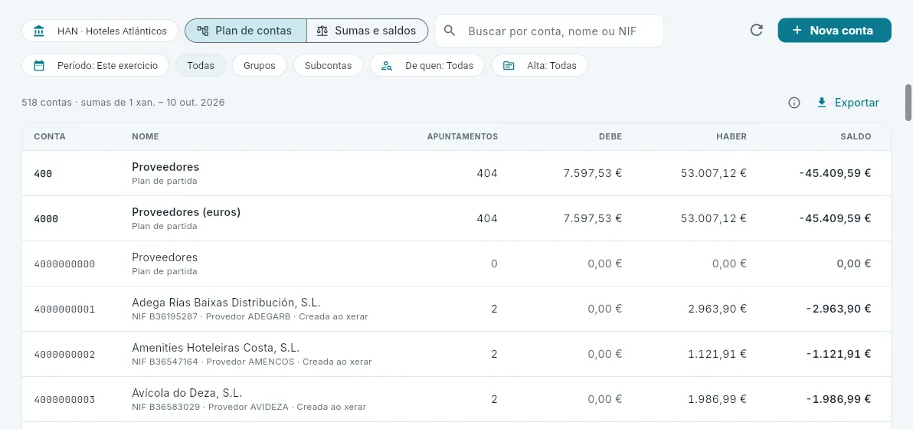Click the magnifier search icon
The image size is (913, 429).
[450, 31]
